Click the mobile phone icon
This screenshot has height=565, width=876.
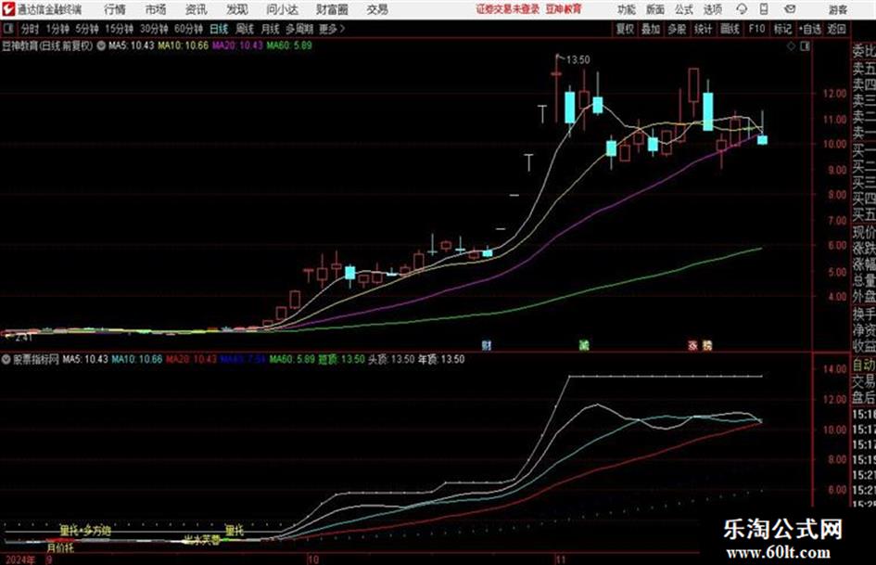(x=764, y=9)
